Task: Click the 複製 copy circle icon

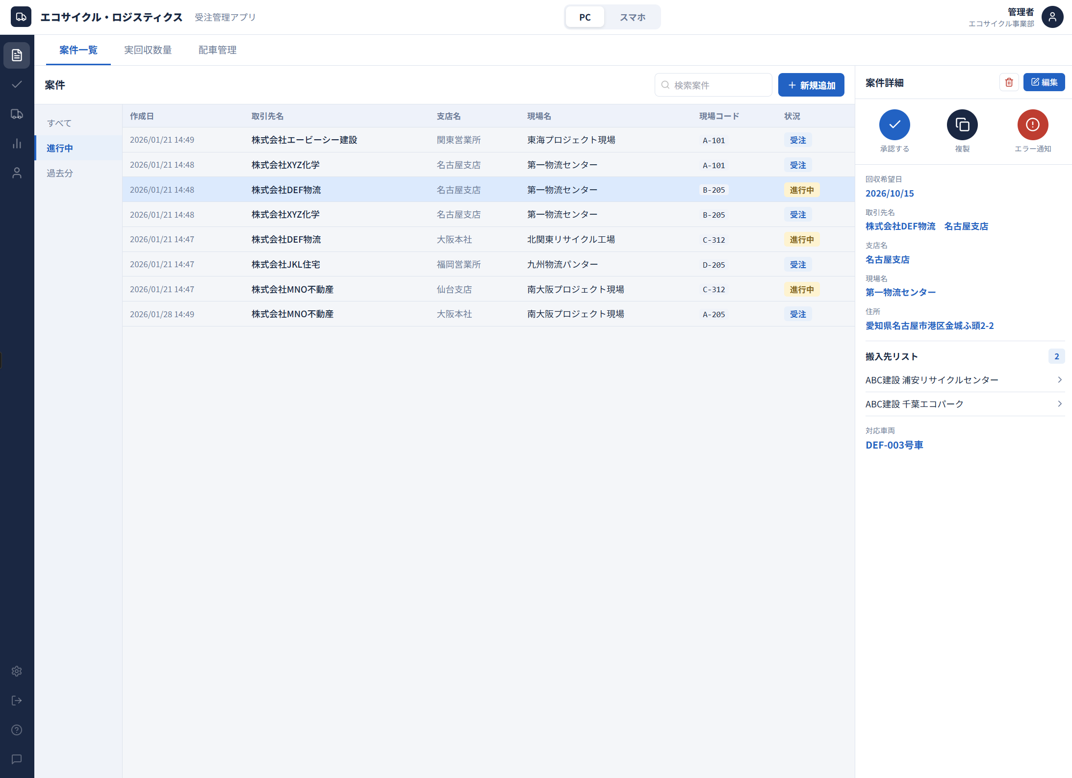Action: click(962, 125)
